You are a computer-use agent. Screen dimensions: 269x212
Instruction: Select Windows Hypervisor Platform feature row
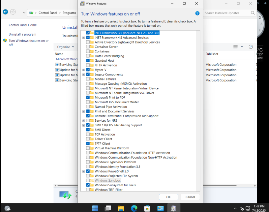pos(115,162)
